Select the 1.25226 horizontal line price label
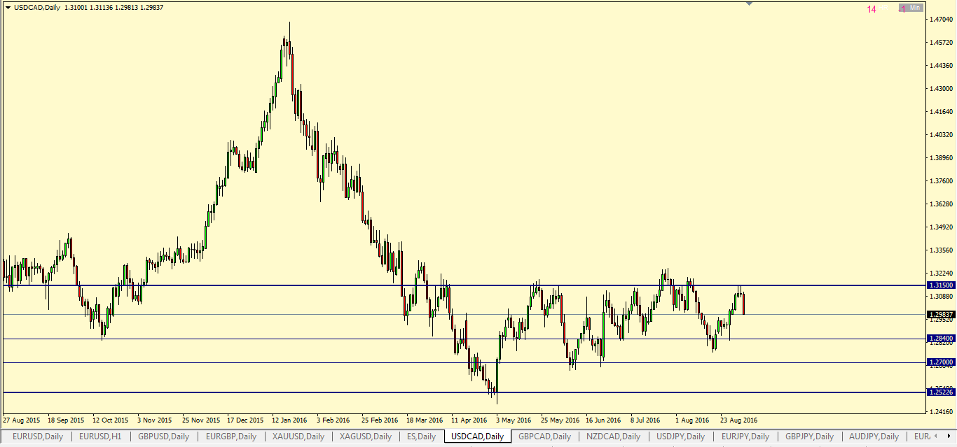The height and width of the screenshot is (447, 957). point(940,392)
